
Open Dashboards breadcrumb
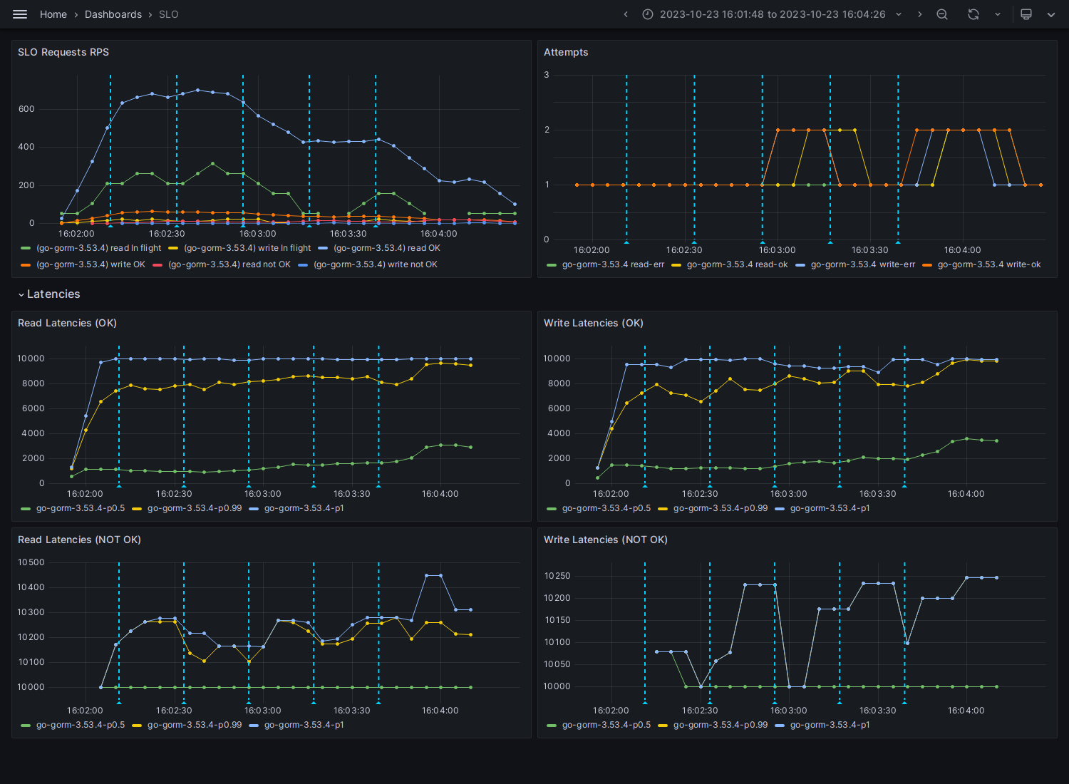tap(113, 14)
